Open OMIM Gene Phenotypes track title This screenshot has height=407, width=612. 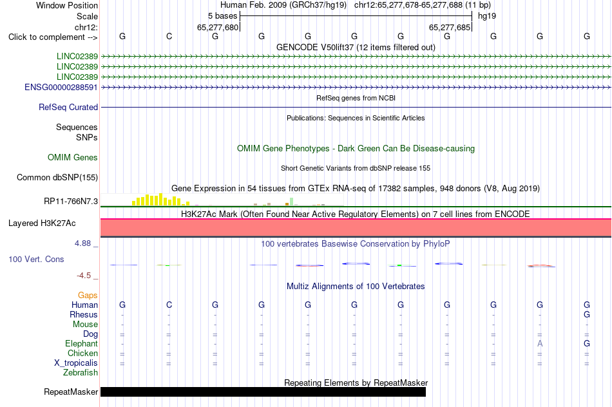tap(356, 148)
